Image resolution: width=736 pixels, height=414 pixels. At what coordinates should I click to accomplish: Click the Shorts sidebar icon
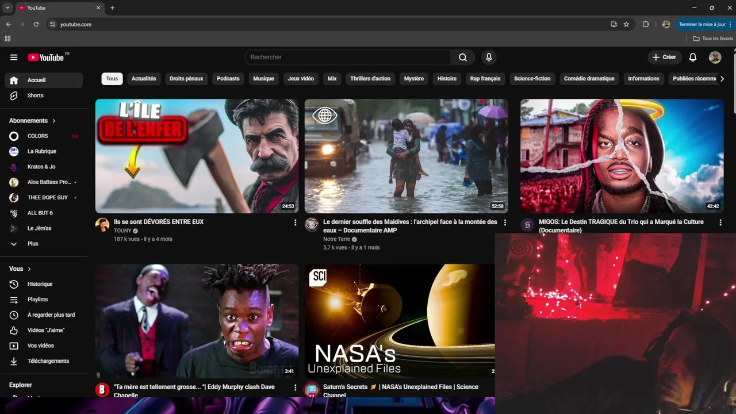(x=14, y=95)
